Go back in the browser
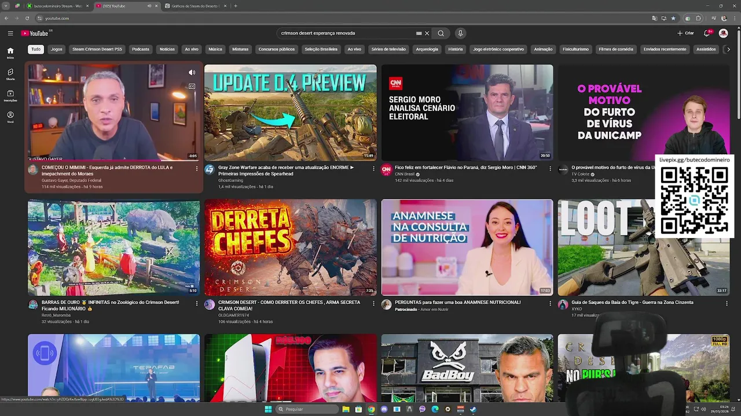This screenshot has height=416, width=741. point(6,18)
